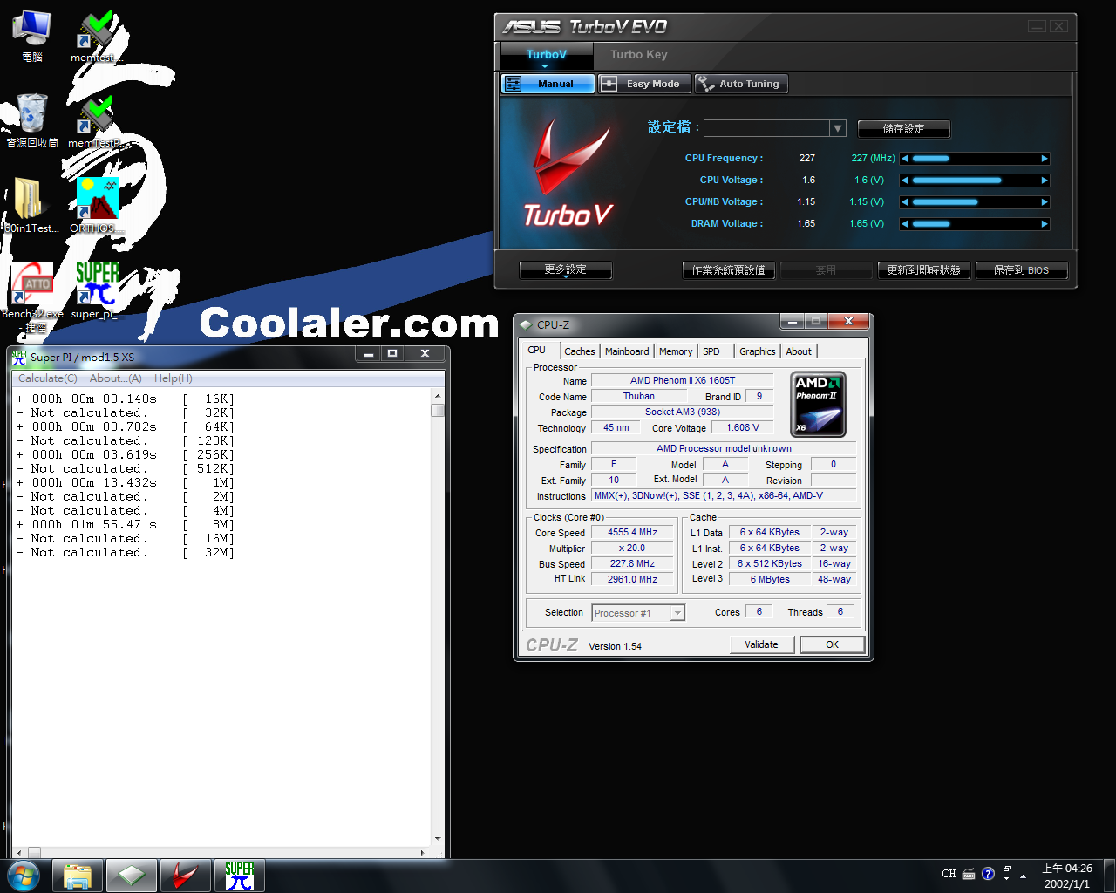The image size is (1116, 893).
Task: Open the Graphics tab in CPU-Z
Action: (x=758, y=351)
